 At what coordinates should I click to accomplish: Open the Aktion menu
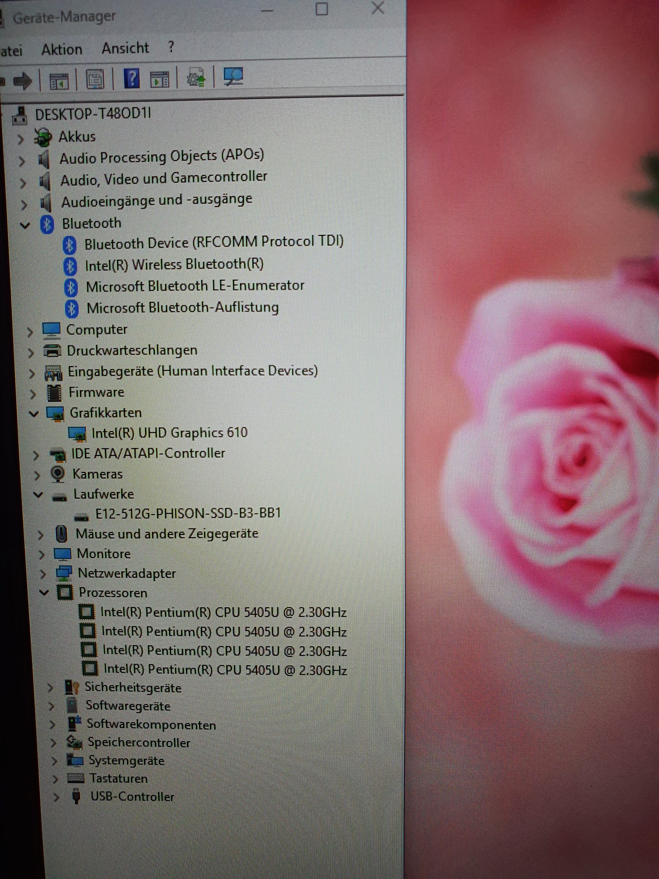pos(61,50)
